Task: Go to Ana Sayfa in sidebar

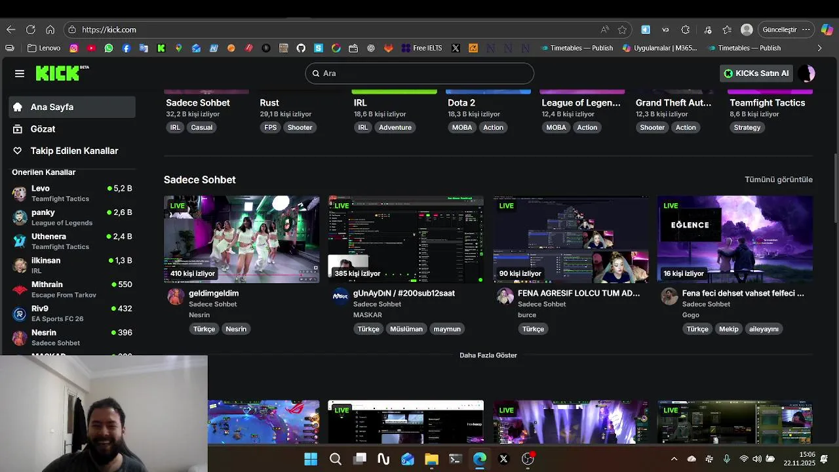Action: [x=72, y=107]
